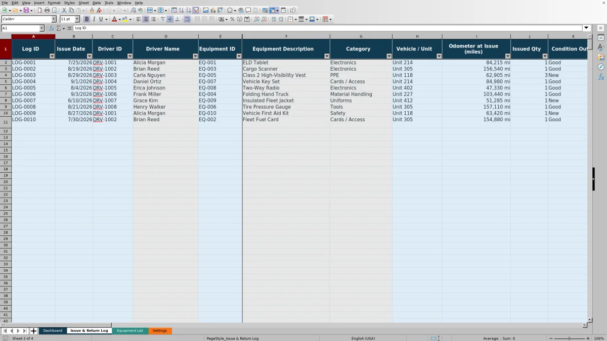This screenshot has width=607, height=341.
Task: Open the File menu
Action: click(5, 3)
